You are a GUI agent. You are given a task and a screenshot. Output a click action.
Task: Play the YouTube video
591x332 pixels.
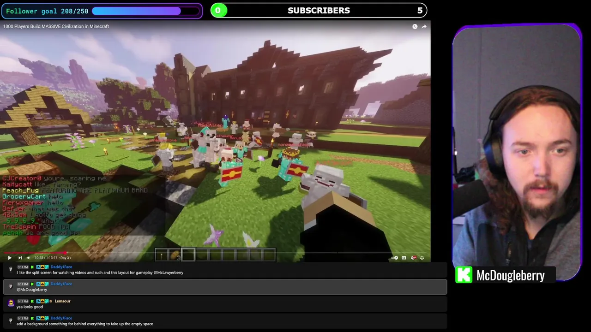[10, 258]
